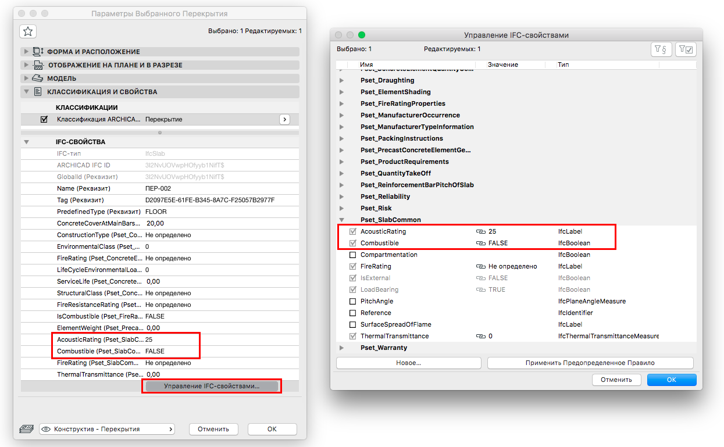Click link icon next to AcousticRating value
This screenshot has height=447, width=724.
[x=480, y=231]
